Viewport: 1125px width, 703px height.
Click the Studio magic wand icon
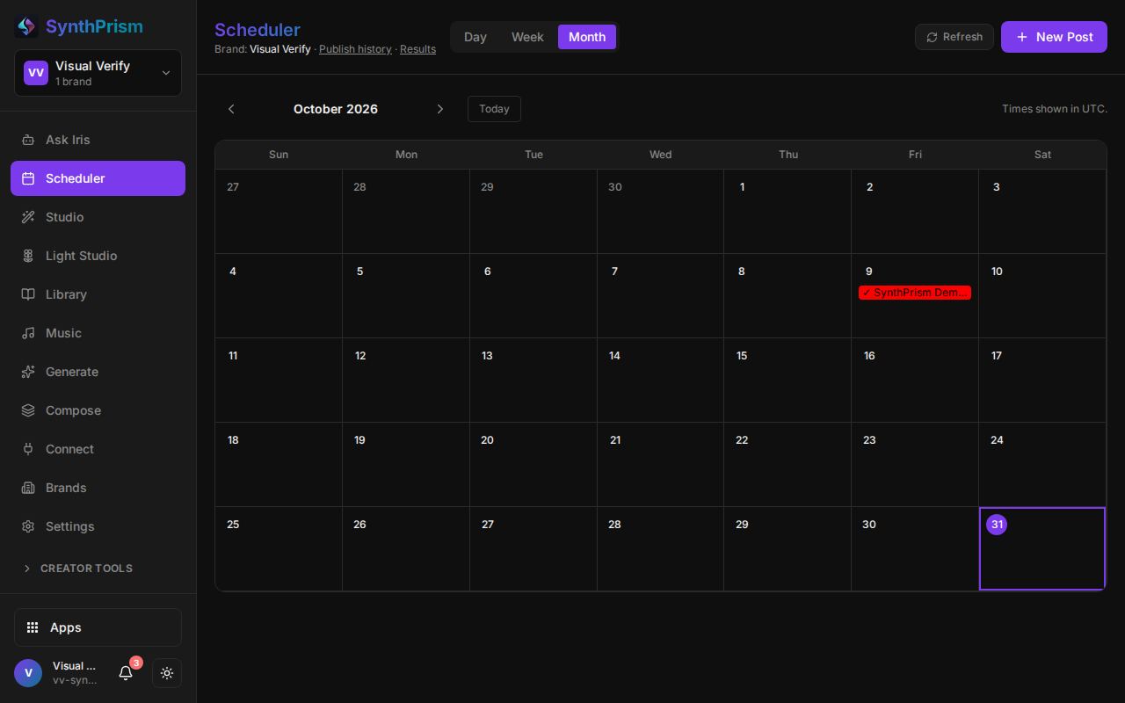(28, 217)
